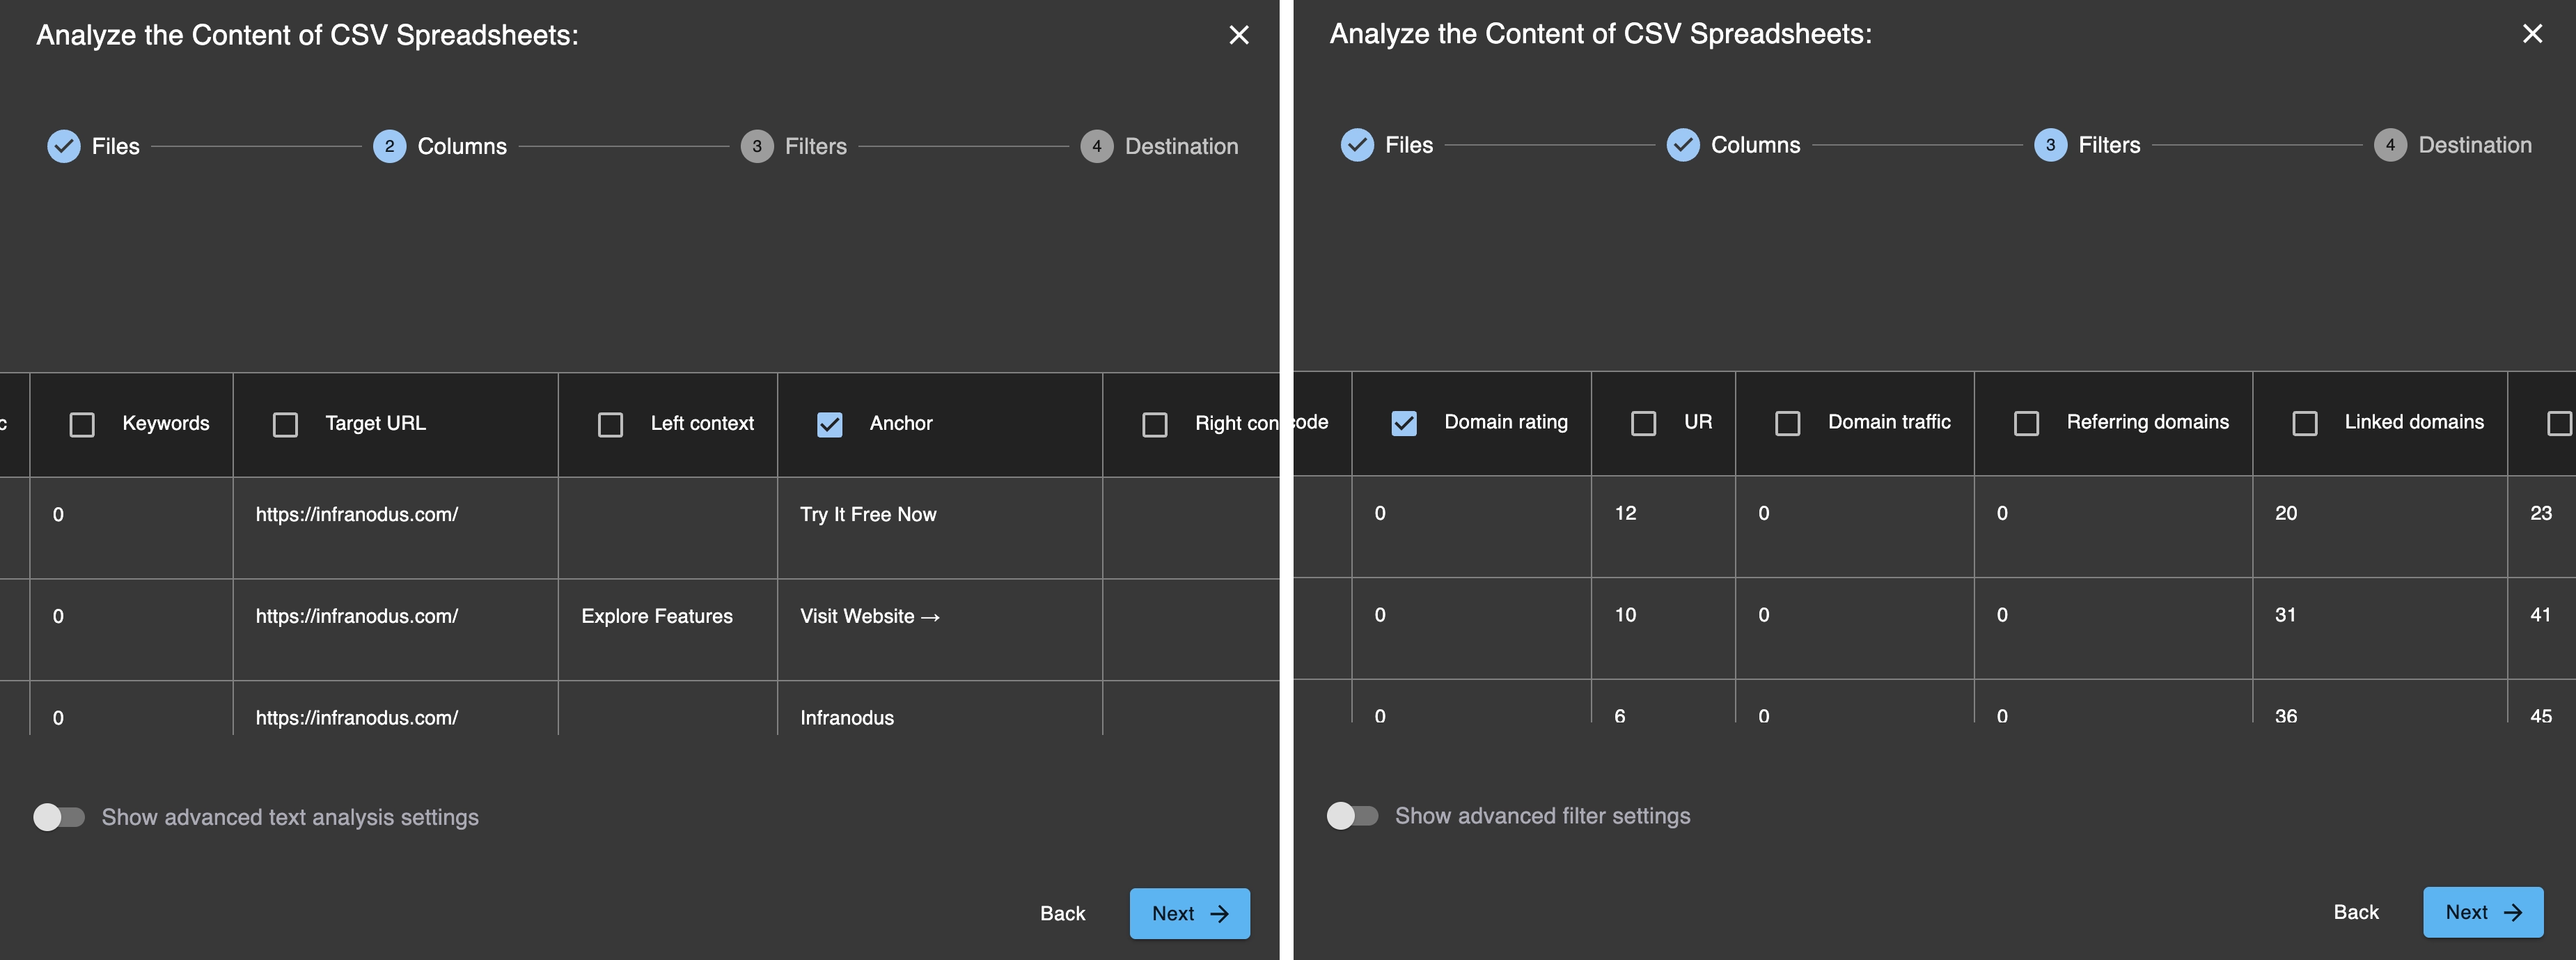Select the Files step label in left dialog
Viewport: 2576px width, 960px height.
point(116,146)
